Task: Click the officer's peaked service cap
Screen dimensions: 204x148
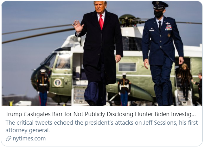Action: click(160, 5)
